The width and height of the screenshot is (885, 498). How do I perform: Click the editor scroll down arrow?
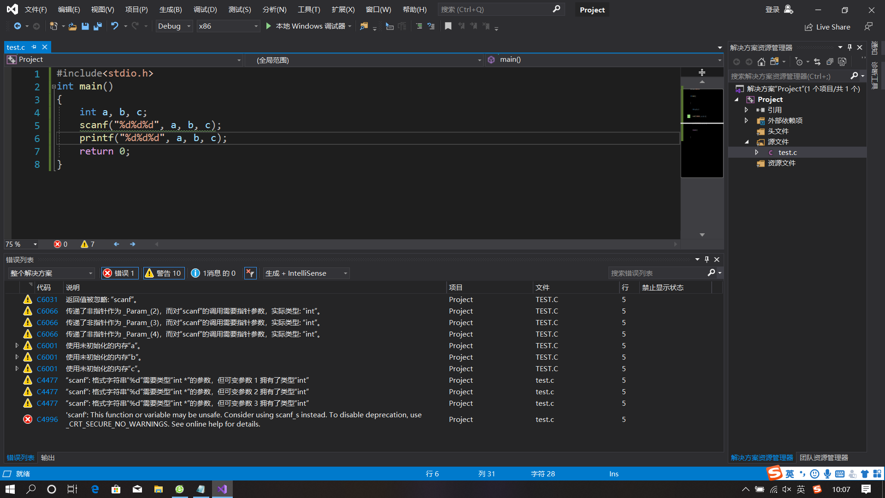pyautogui.click(x=702, y=235)
